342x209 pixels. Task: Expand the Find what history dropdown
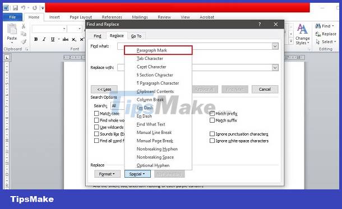275,46
